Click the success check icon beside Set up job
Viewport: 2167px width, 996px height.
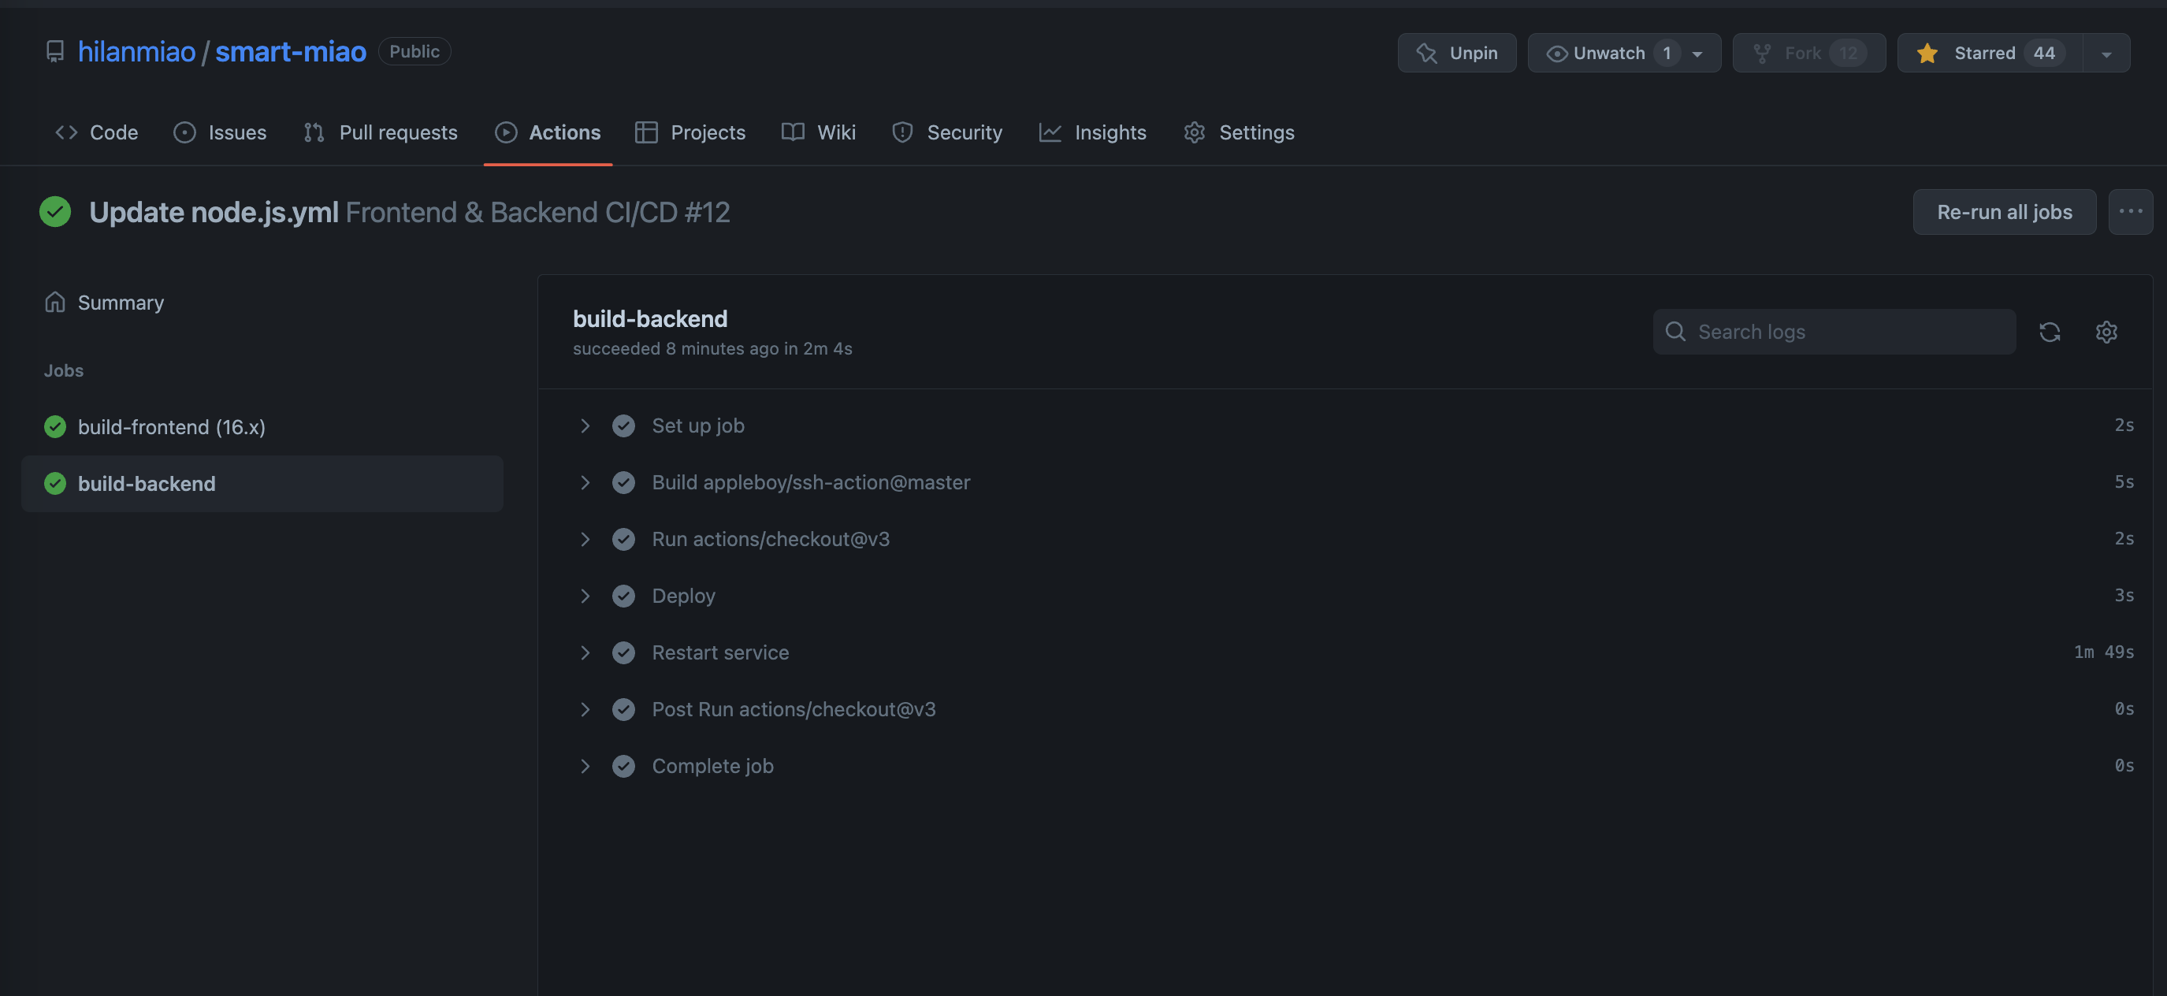point(623,426)
